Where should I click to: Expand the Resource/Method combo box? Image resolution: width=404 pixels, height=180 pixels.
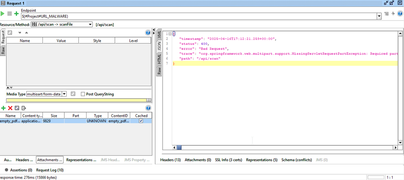tap(90, 25)
